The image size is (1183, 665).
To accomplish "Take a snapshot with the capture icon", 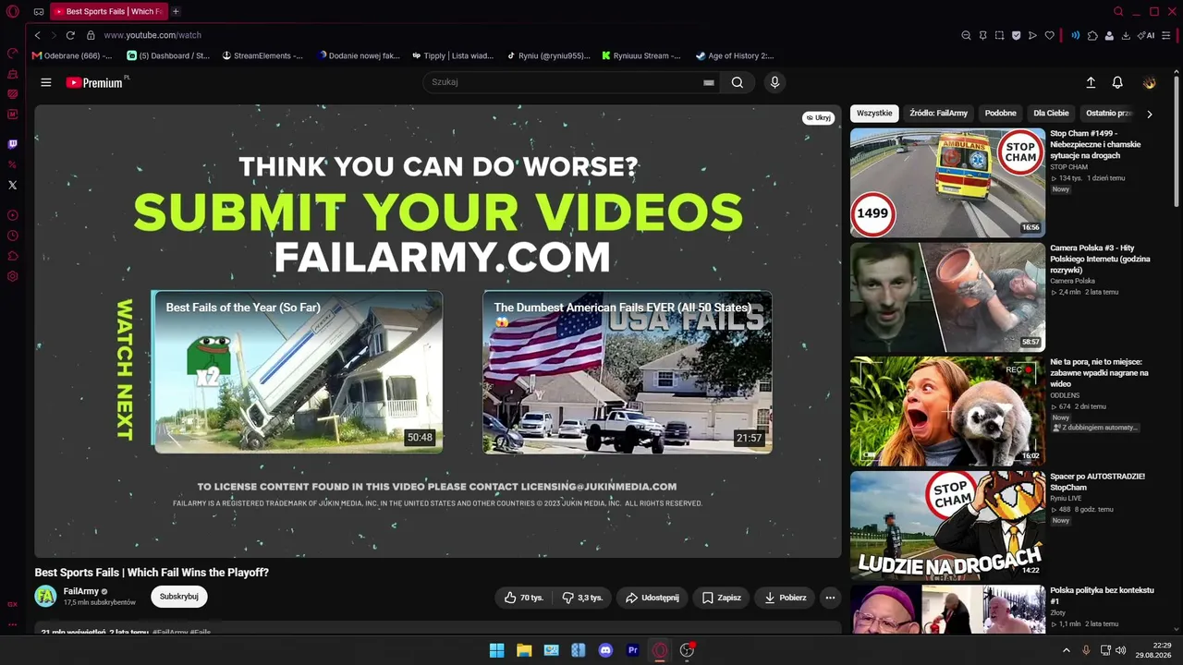I will pyautogui.click(x=999, y=35).
